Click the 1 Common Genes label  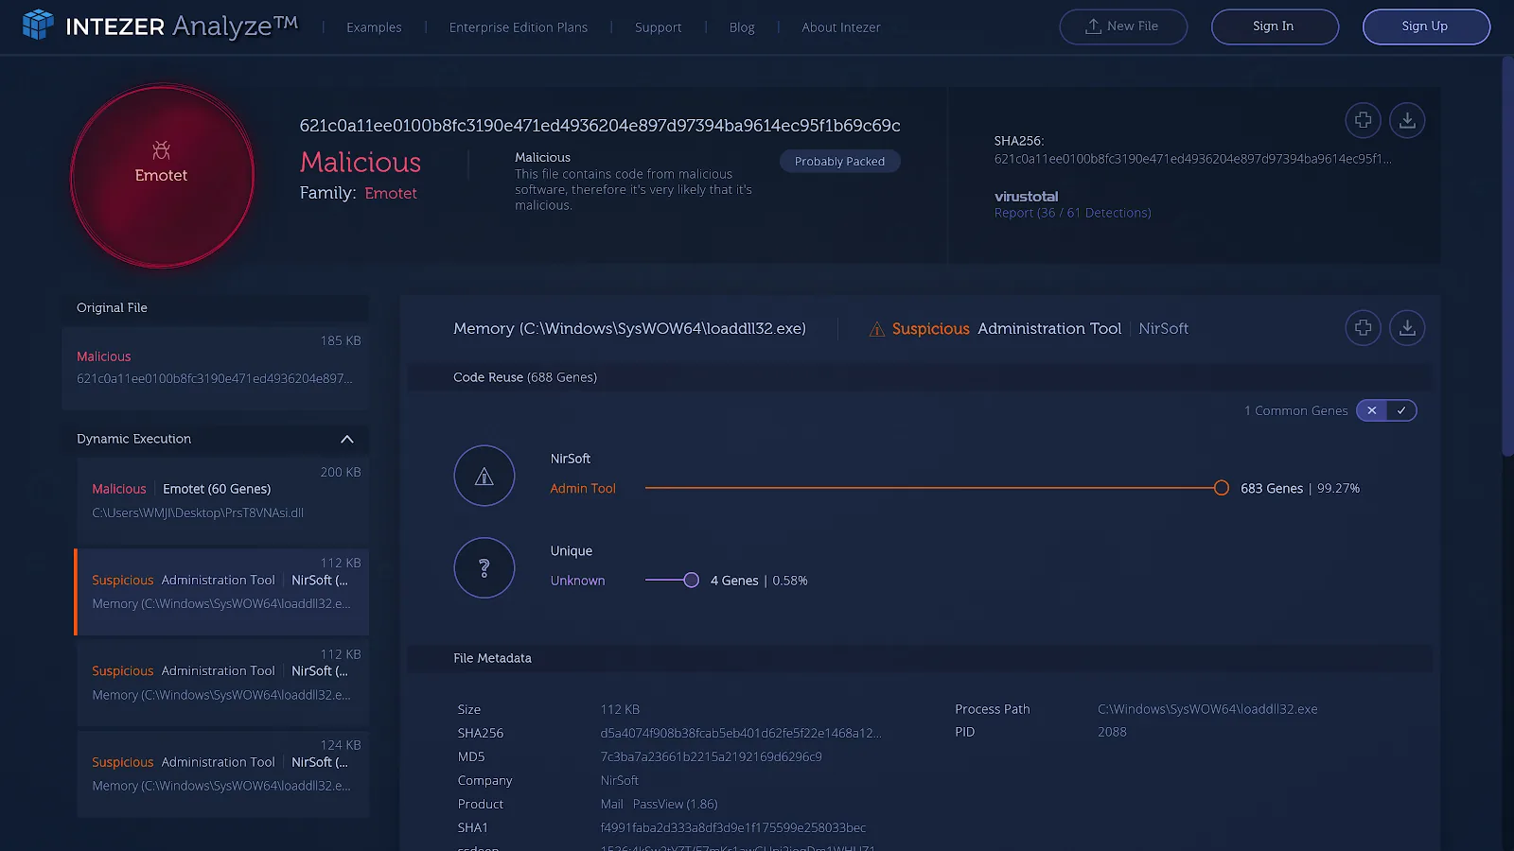tap(1296, 410)
